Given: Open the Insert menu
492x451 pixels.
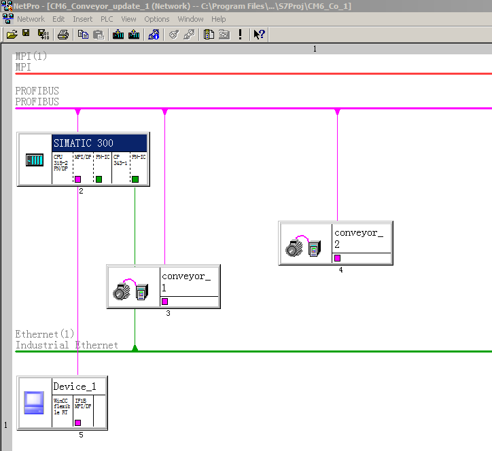Looking at the screenshot, I should [82, 19].
